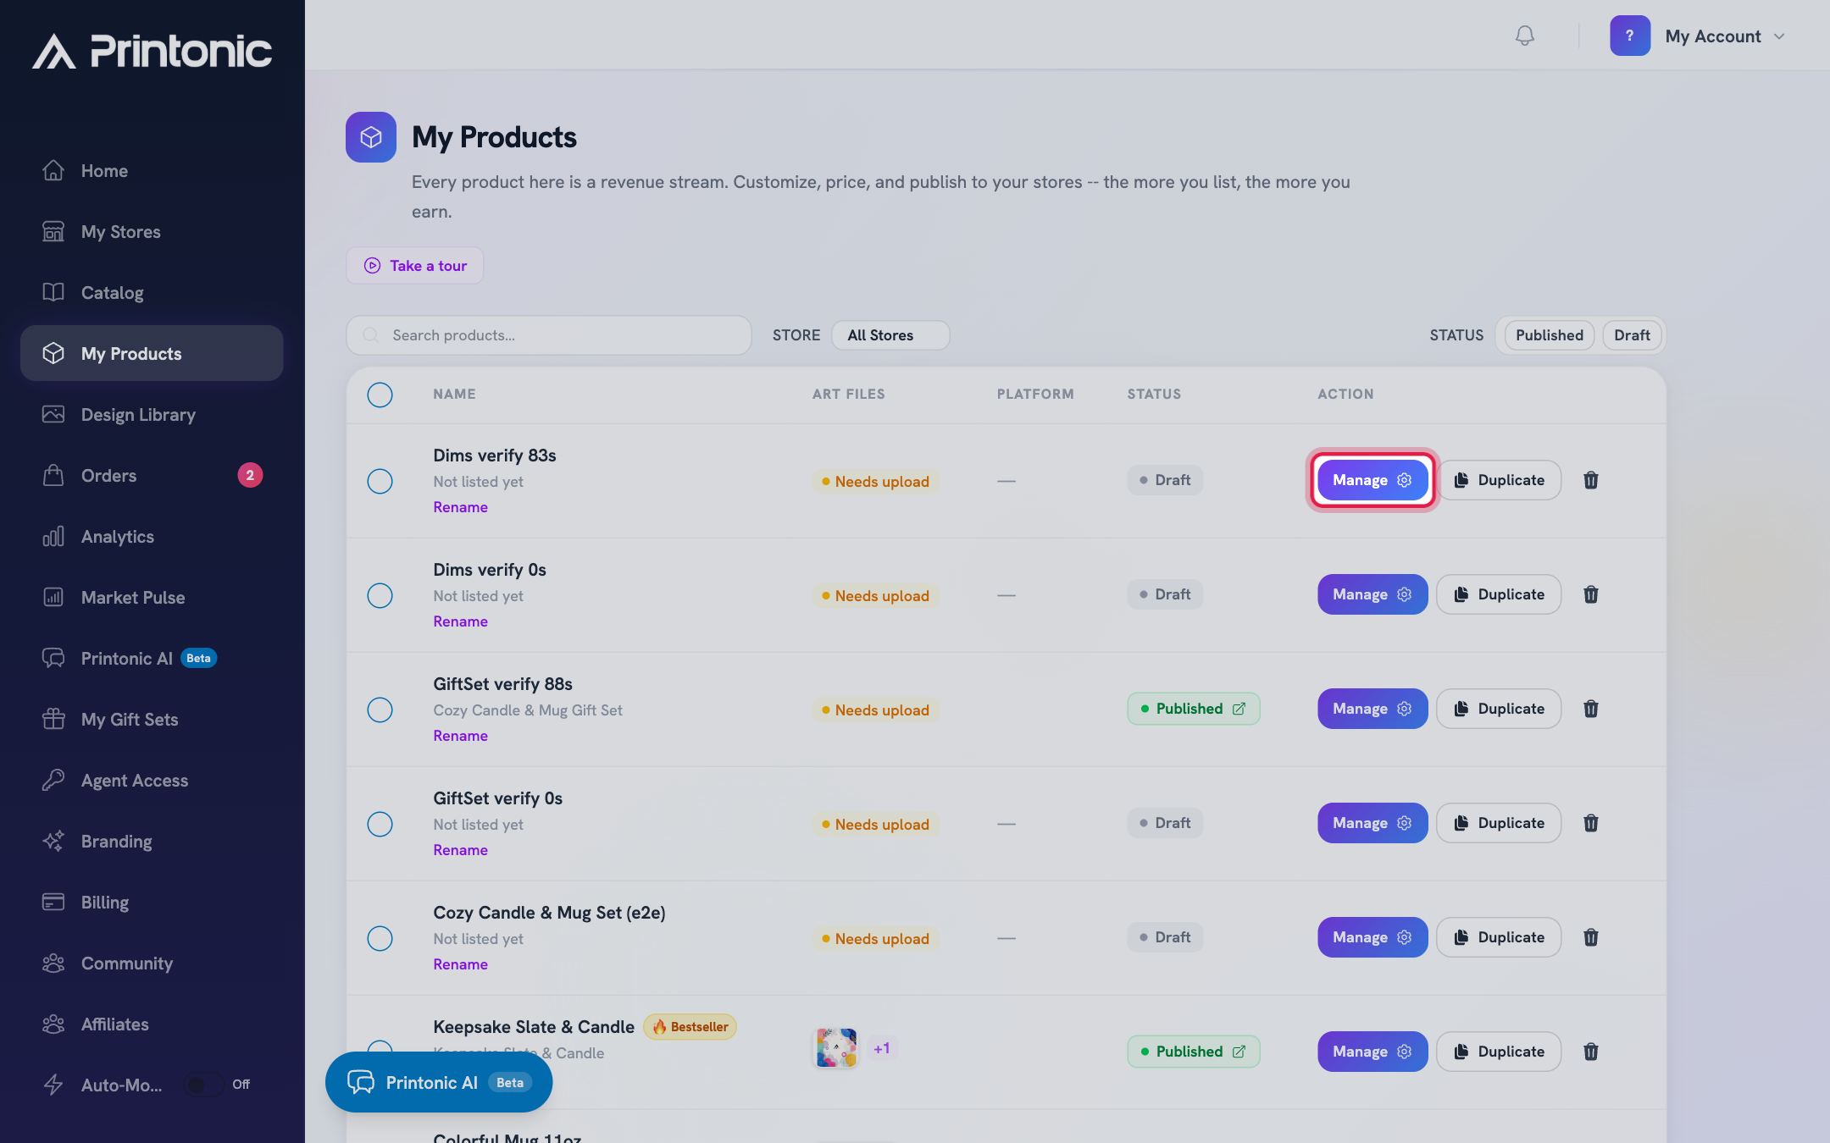Open Orders page
This screenshot has height=1143, width=1830.
pos(152,476)
